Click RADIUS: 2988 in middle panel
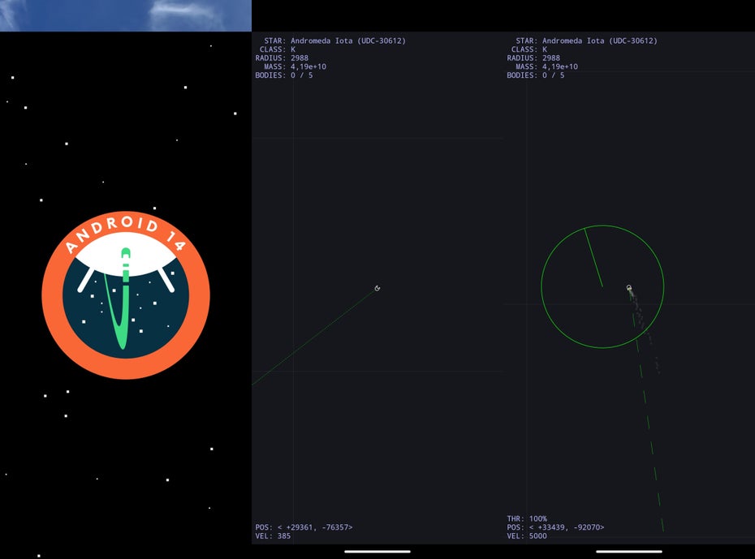 tap(282, 58)
